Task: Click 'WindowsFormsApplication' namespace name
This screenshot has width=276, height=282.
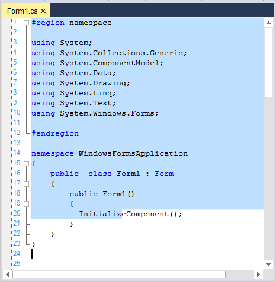Action: coord(133,154)
